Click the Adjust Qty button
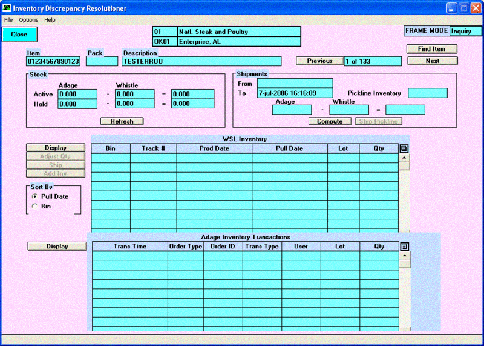The image size is (484, 346). click(x=56, y=156)
